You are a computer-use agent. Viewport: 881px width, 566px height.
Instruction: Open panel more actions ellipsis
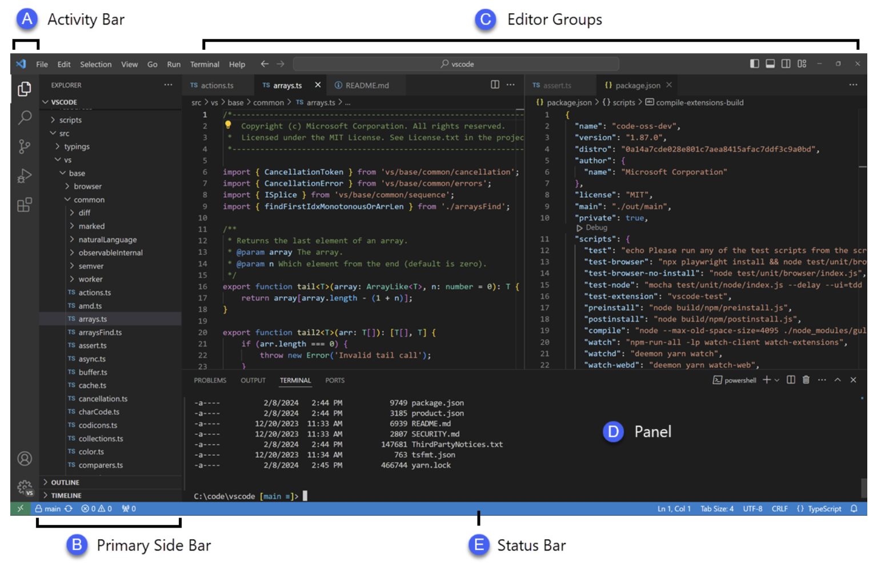(x=822, y=380)
